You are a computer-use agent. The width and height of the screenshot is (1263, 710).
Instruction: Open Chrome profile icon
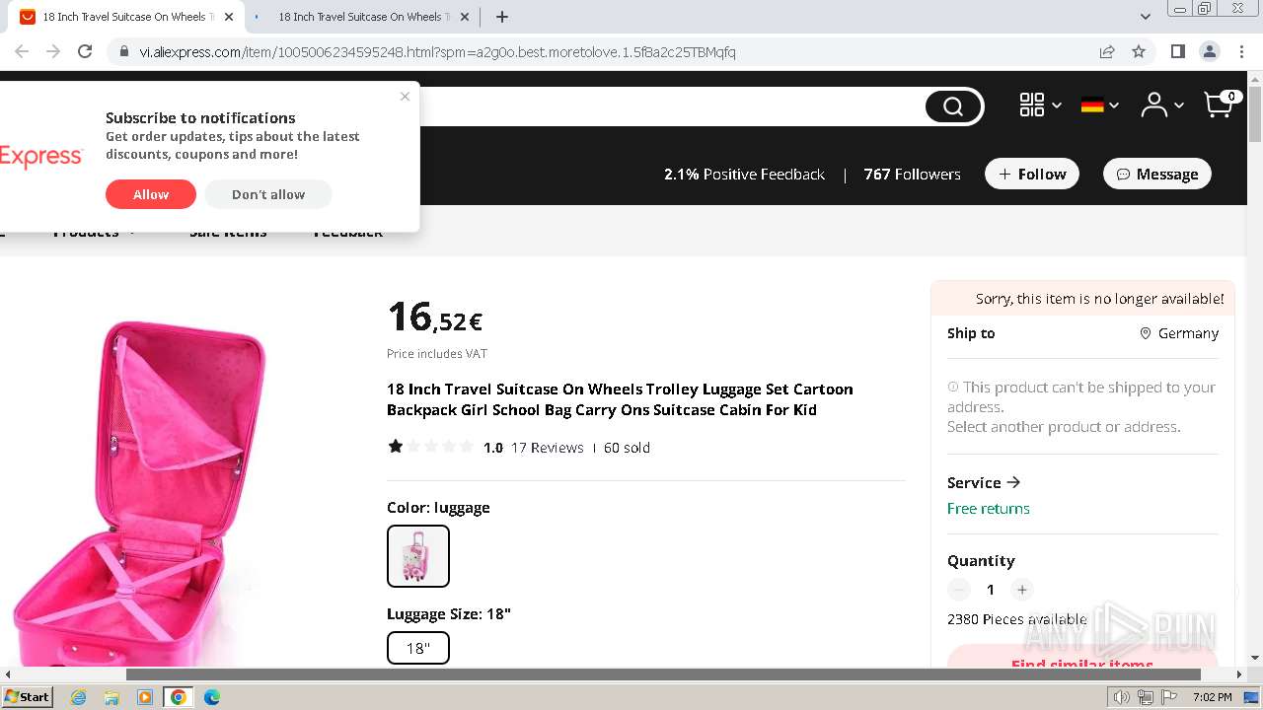click(x=1209, y=51)
